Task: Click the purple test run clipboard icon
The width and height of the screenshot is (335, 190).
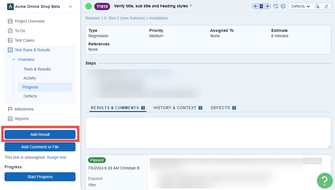Action: click(x=261, y=6)
